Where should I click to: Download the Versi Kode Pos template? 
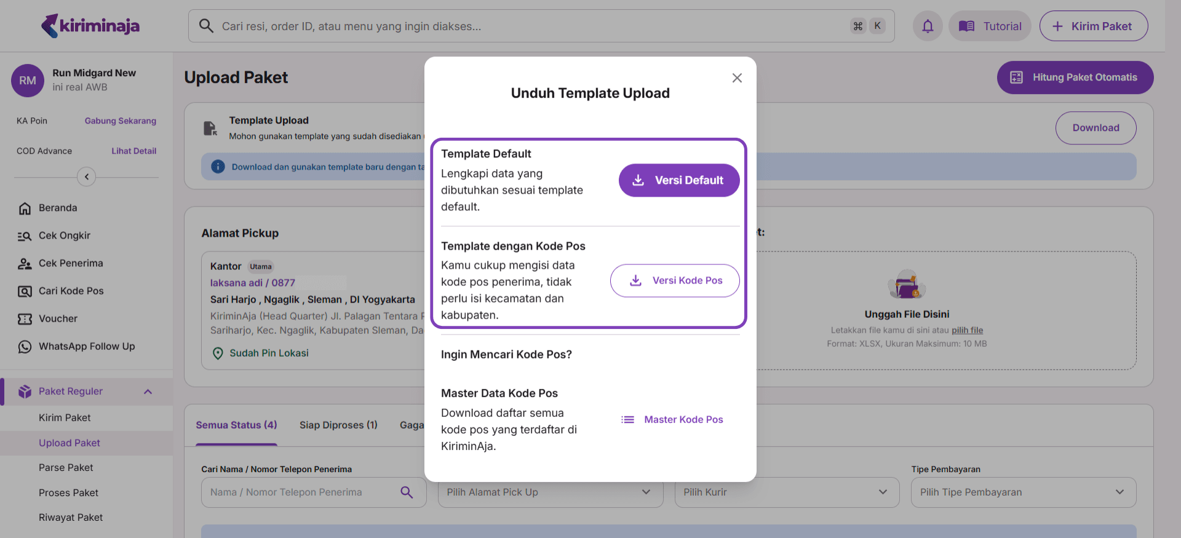[x=675, y=280]
